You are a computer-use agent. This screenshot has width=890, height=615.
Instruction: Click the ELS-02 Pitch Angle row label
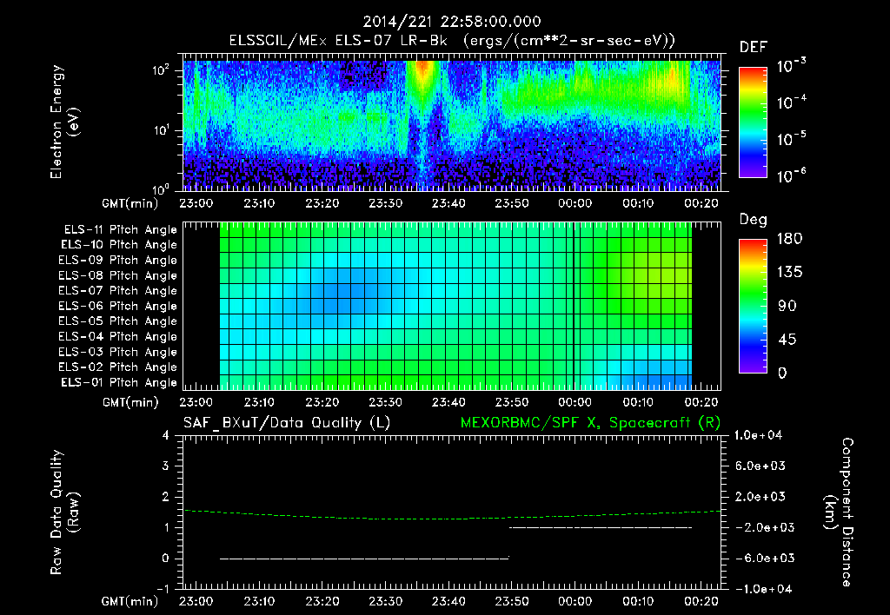pos(117,367)
